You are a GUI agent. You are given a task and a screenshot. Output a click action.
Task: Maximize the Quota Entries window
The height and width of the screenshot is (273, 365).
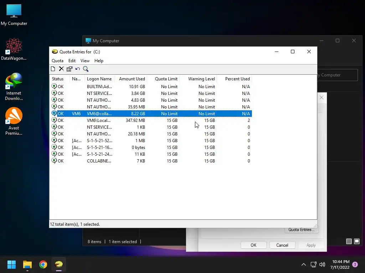pyautogui.click(x=293, y=52)
